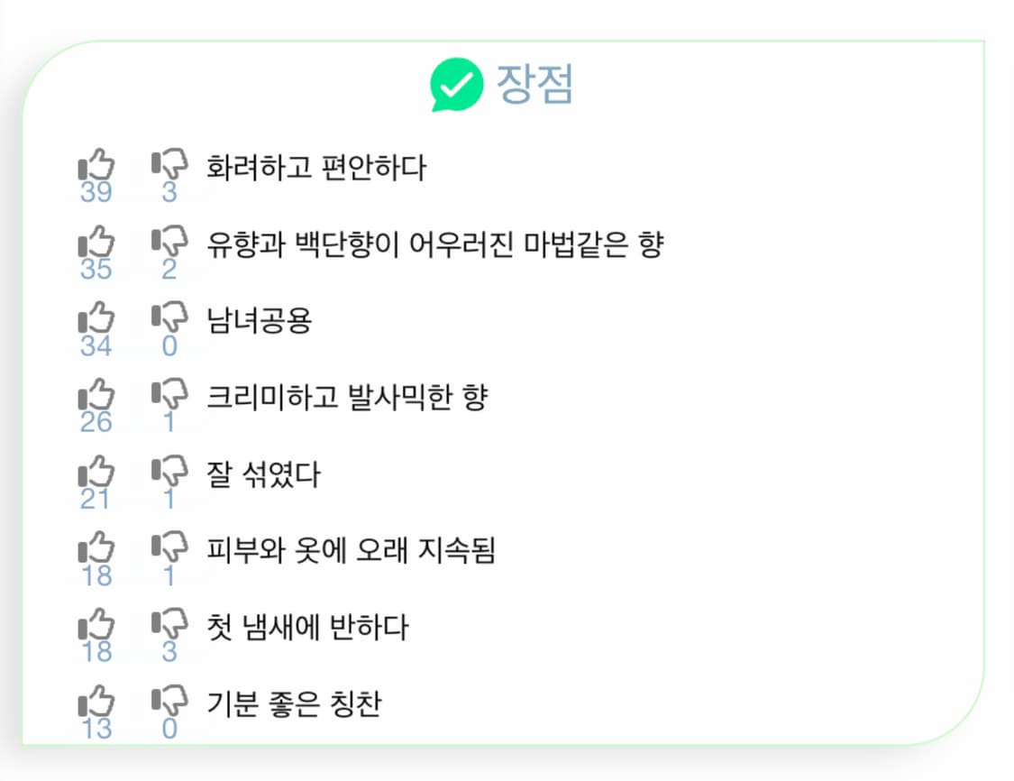Thumbs down '크리미하고 발사믹한 향'
Viewport: 1014px width, 781px height.
pyautogui.click(x=169, y=394)
